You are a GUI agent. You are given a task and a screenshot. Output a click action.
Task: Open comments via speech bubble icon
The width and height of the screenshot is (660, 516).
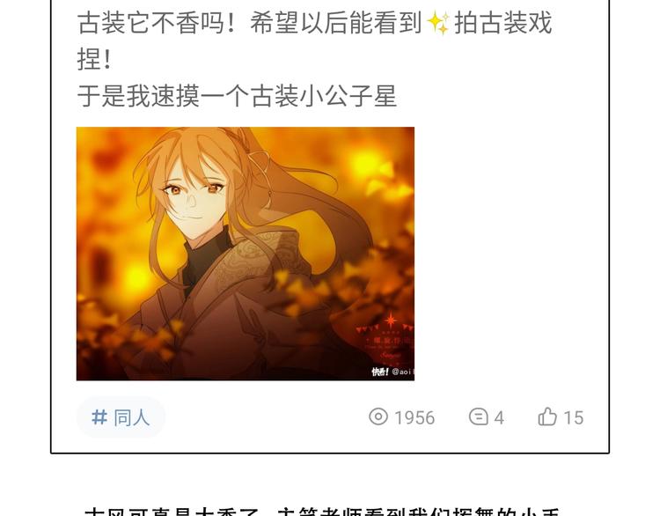[x=478, y=417]
